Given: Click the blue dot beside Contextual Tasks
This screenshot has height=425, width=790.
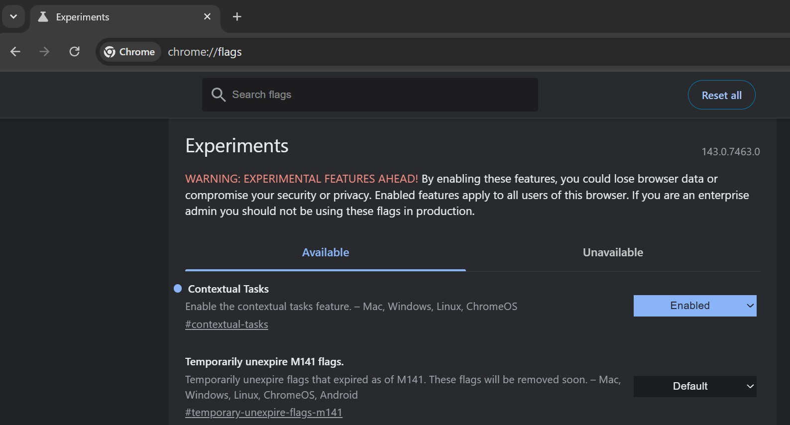Looking at the screenshot, I should (178, 289).
